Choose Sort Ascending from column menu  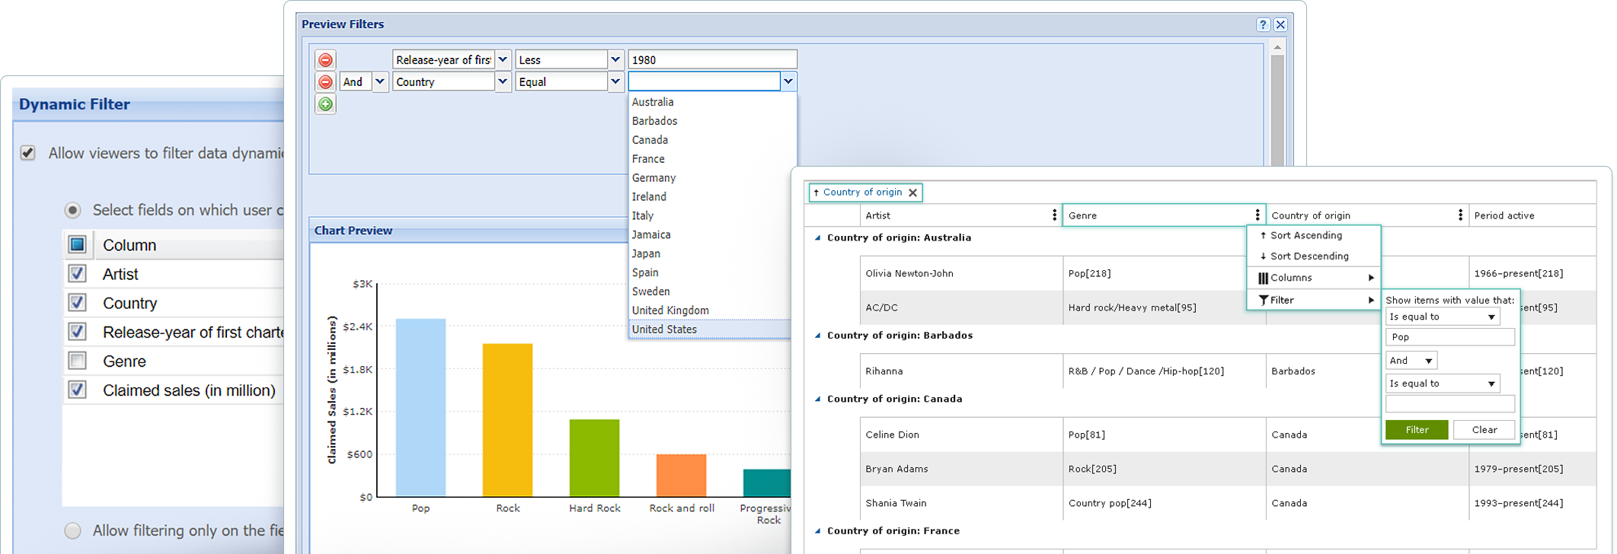pos(1313,236)
